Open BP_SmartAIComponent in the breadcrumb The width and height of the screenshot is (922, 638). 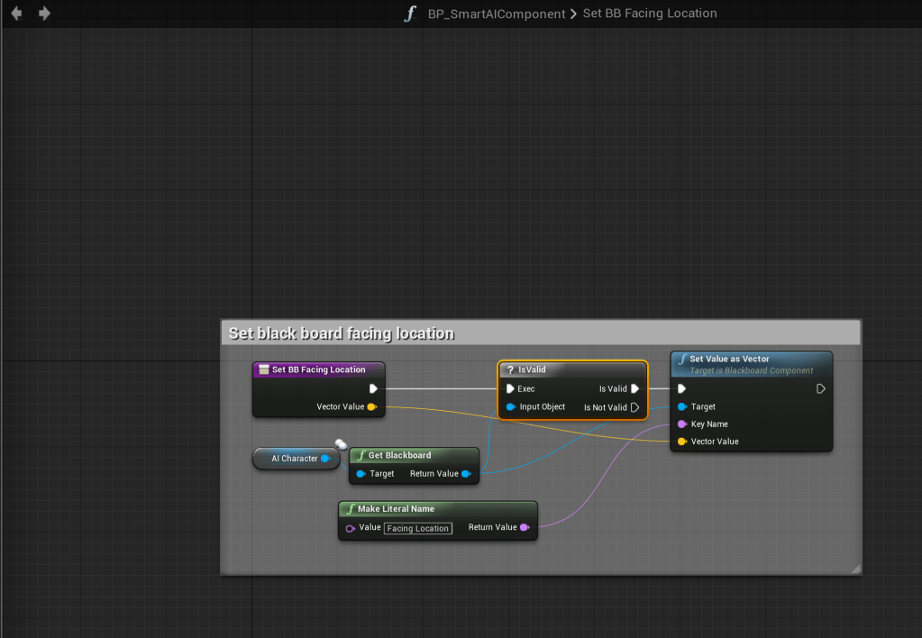tap(497, 14)
